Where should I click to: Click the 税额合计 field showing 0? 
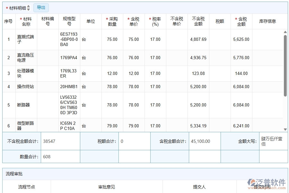134,141
